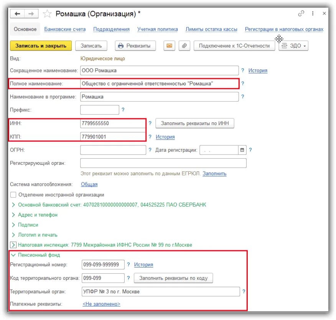Go back with the left arrow button
336x320 pixels.
(17, 14)
